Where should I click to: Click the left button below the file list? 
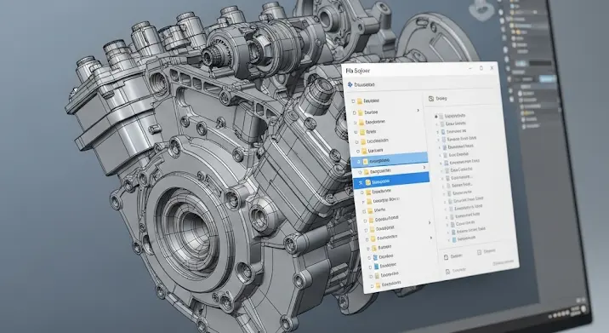453,256
